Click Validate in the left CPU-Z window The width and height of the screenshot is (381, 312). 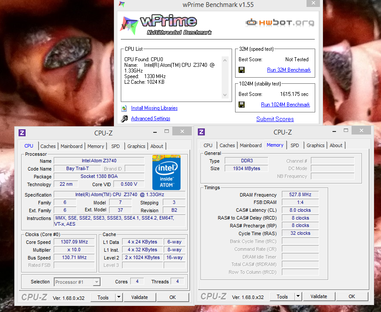coord(139,297)
